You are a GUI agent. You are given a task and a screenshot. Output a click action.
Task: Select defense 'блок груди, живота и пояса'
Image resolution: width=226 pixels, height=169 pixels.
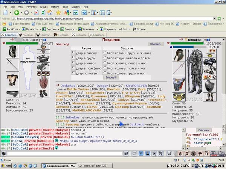point(105,57)
